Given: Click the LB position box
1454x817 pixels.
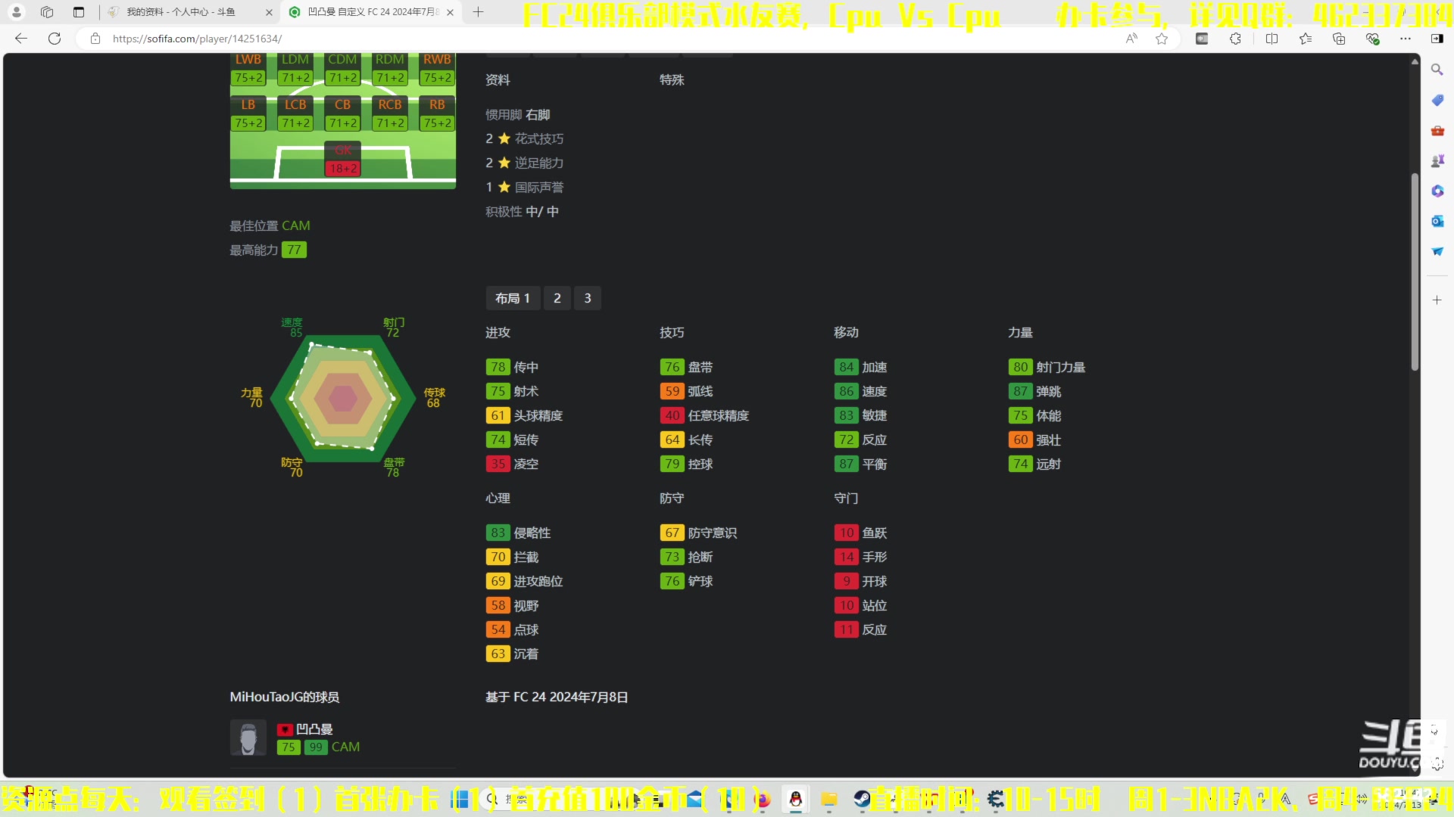Looking at the screenshot, I should (248, 113).
